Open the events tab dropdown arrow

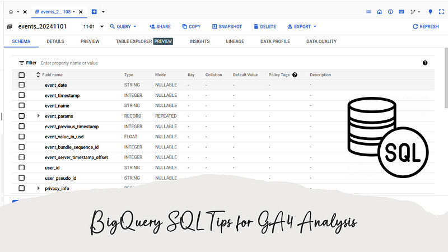click(74, 12)
